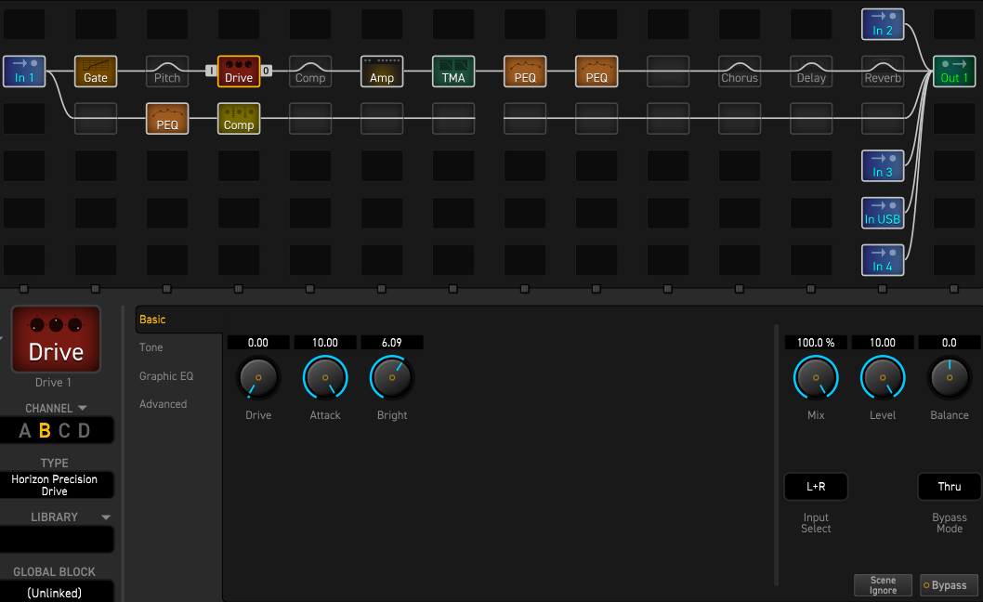This screenshot has height=602, width=983.
Task: Select the TMA block
Action: click(453, 71)
